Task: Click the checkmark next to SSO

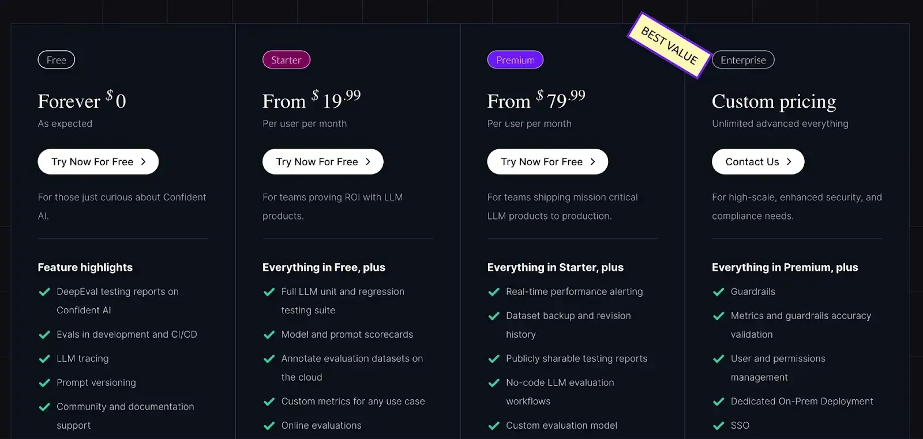Action: [x=719, y=426]
